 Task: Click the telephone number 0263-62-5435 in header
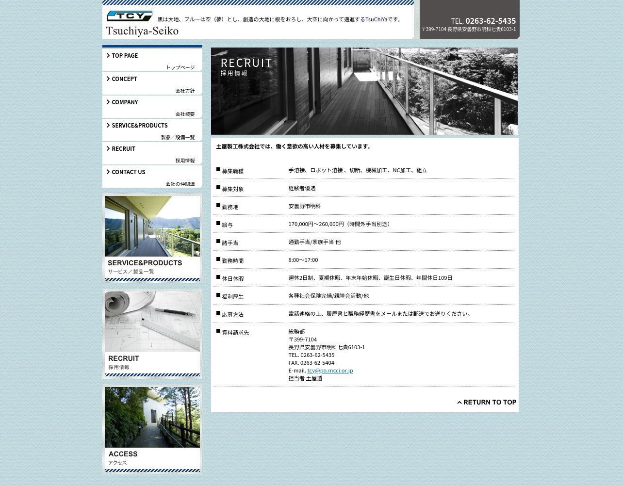coord(491,21)
